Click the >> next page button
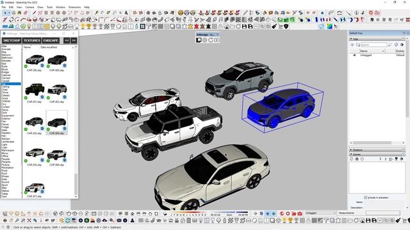 74,40
